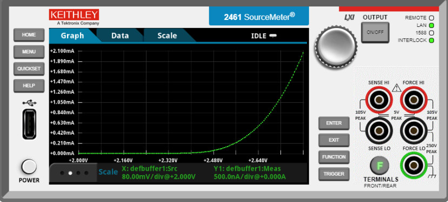
Task: Open the FUNCTION key
Action: coord(334,157)
